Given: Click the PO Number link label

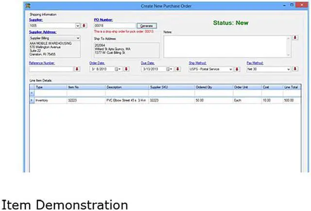Looking at the screenshot, I should (103, 20).
